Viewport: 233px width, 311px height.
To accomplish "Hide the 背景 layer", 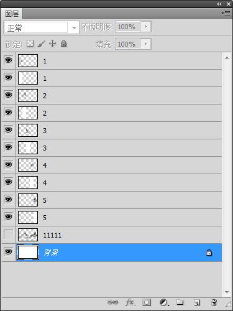I will [9, 252].
